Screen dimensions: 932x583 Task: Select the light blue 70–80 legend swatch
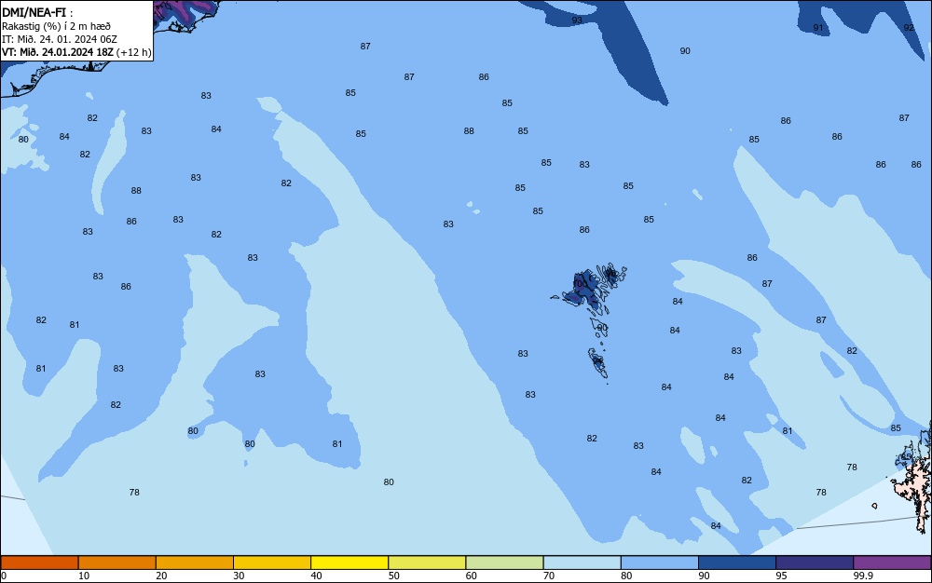582,563
